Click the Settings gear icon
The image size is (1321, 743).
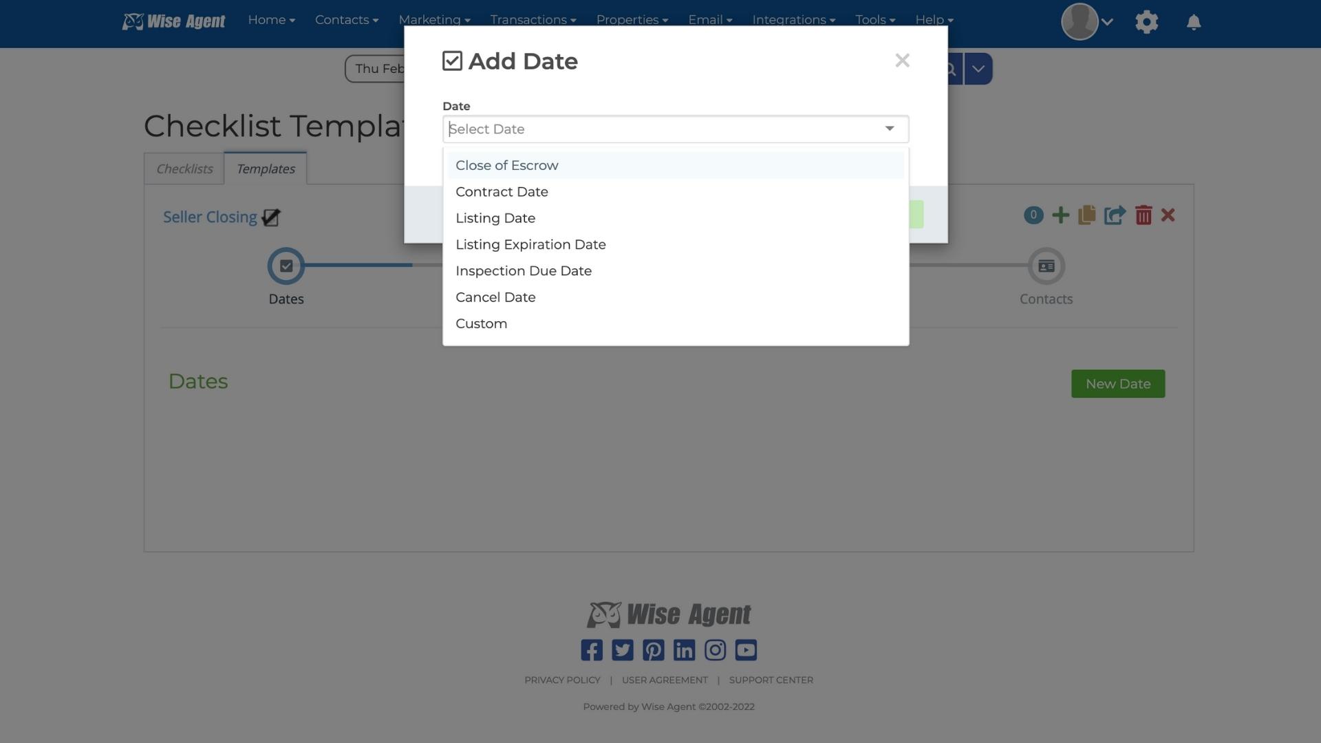[1146, 21]
